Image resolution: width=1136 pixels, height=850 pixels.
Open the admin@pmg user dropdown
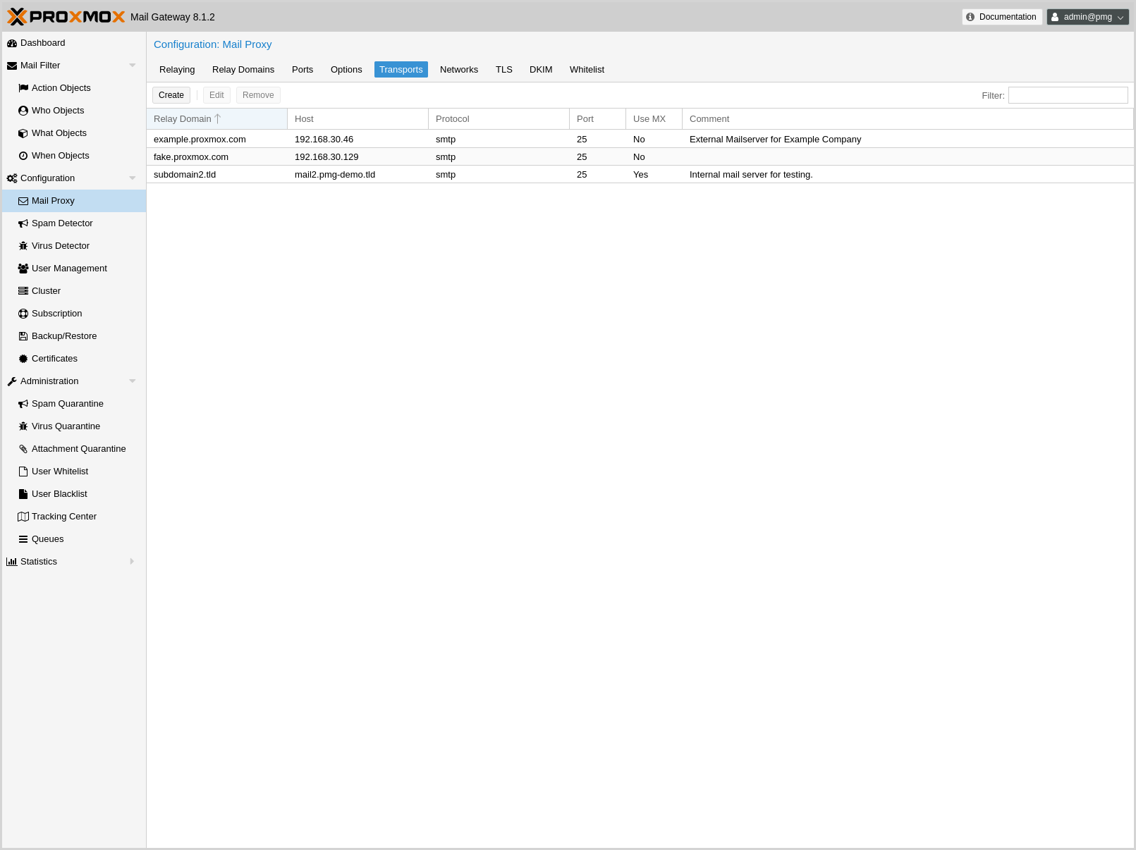click(1087, 17)
